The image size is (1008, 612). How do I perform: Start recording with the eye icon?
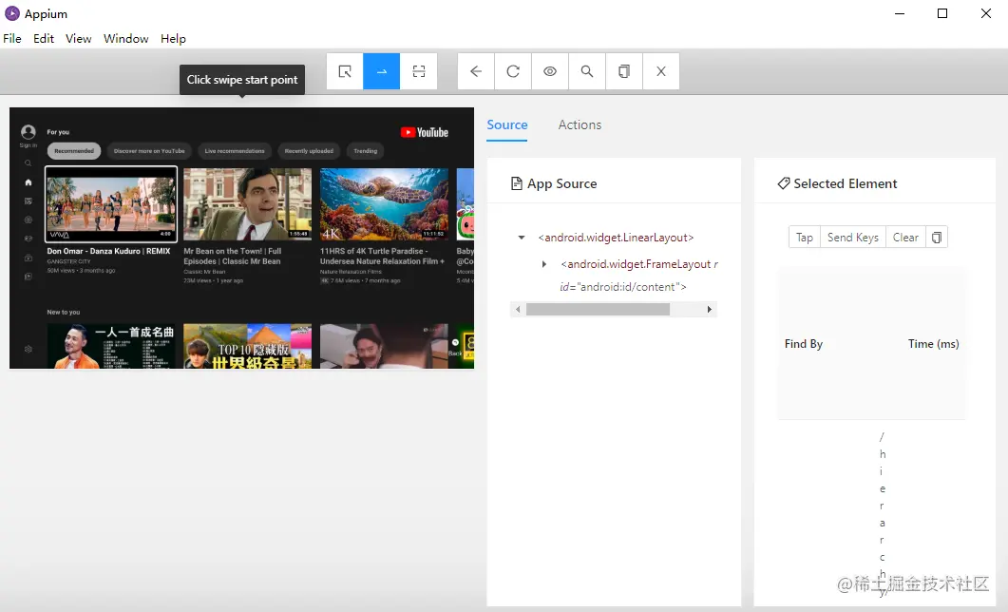coord(550,71)
